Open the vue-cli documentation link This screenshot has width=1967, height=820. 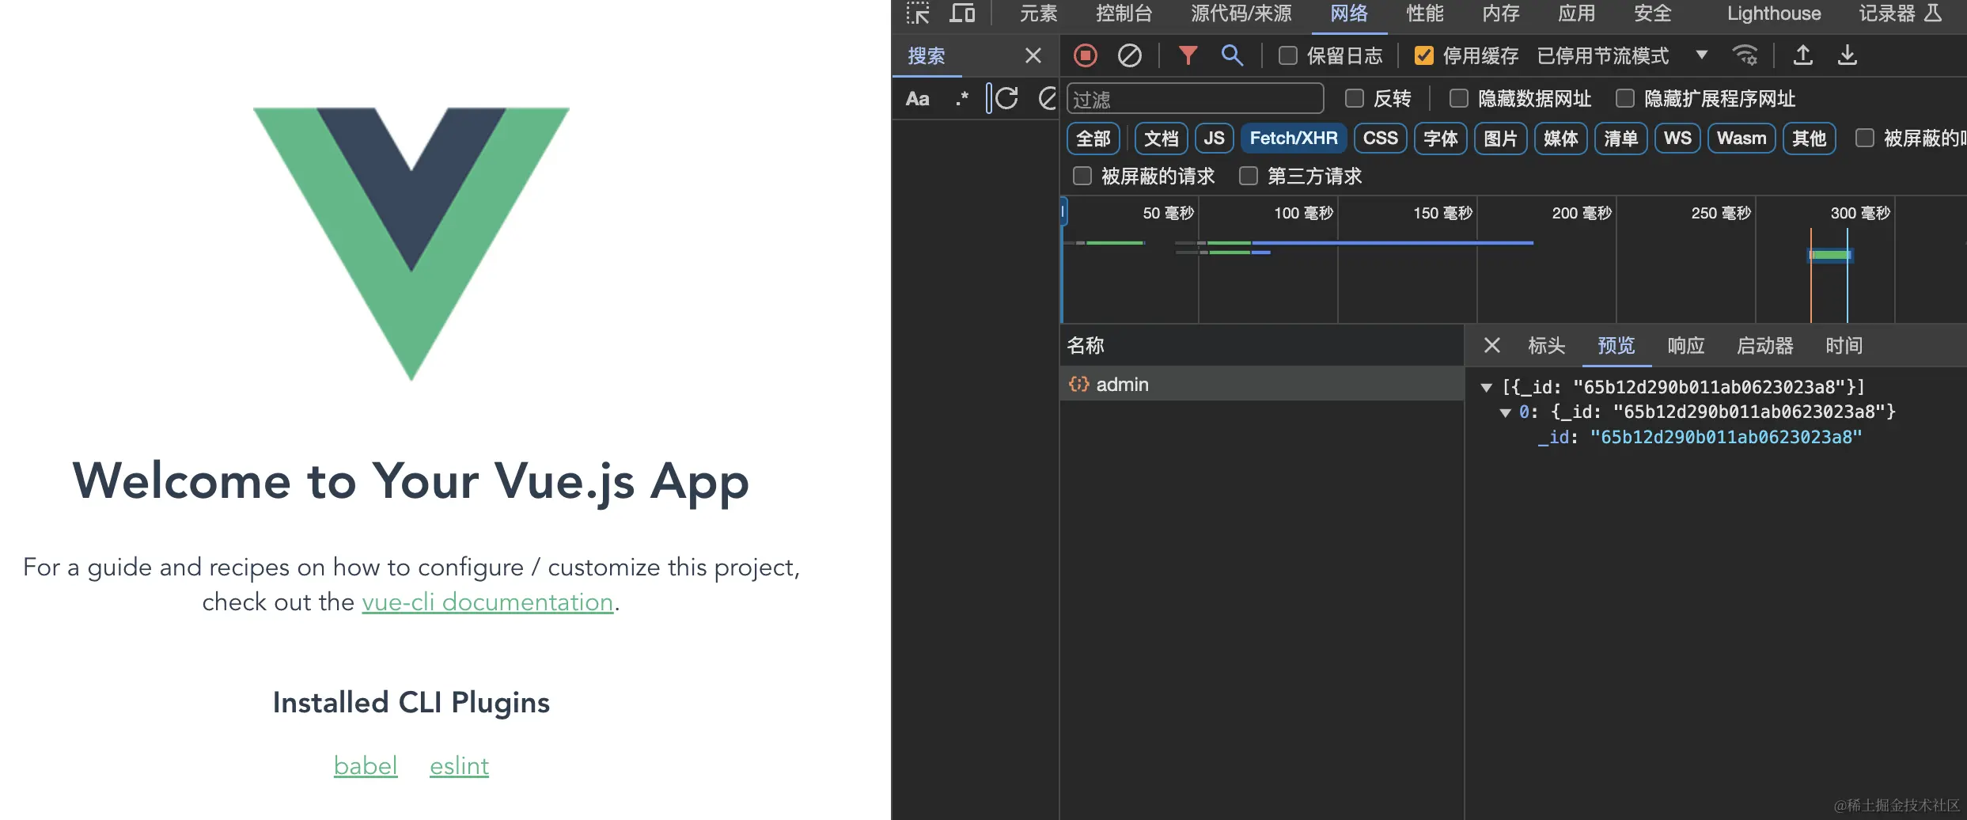pos(487,602)
